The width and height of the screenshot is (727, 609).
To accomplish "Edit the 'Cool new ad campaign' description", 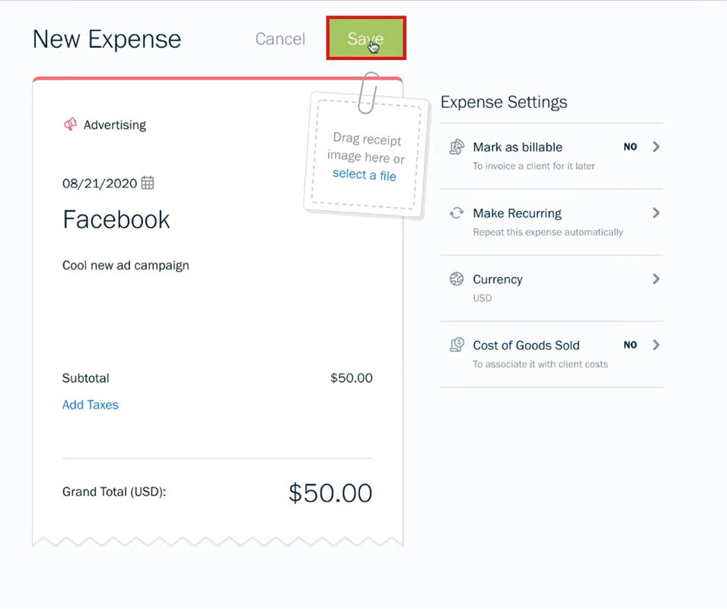I will tap(126, 266).
